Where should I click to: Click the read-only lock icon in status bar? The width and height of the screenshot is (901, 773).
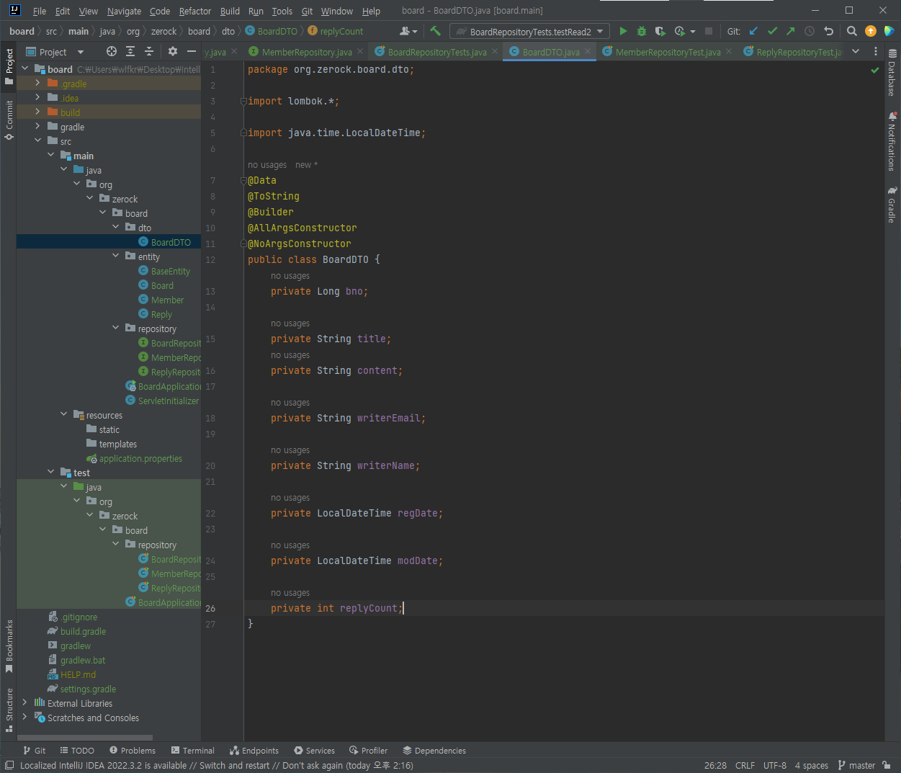tap(887, 765)
